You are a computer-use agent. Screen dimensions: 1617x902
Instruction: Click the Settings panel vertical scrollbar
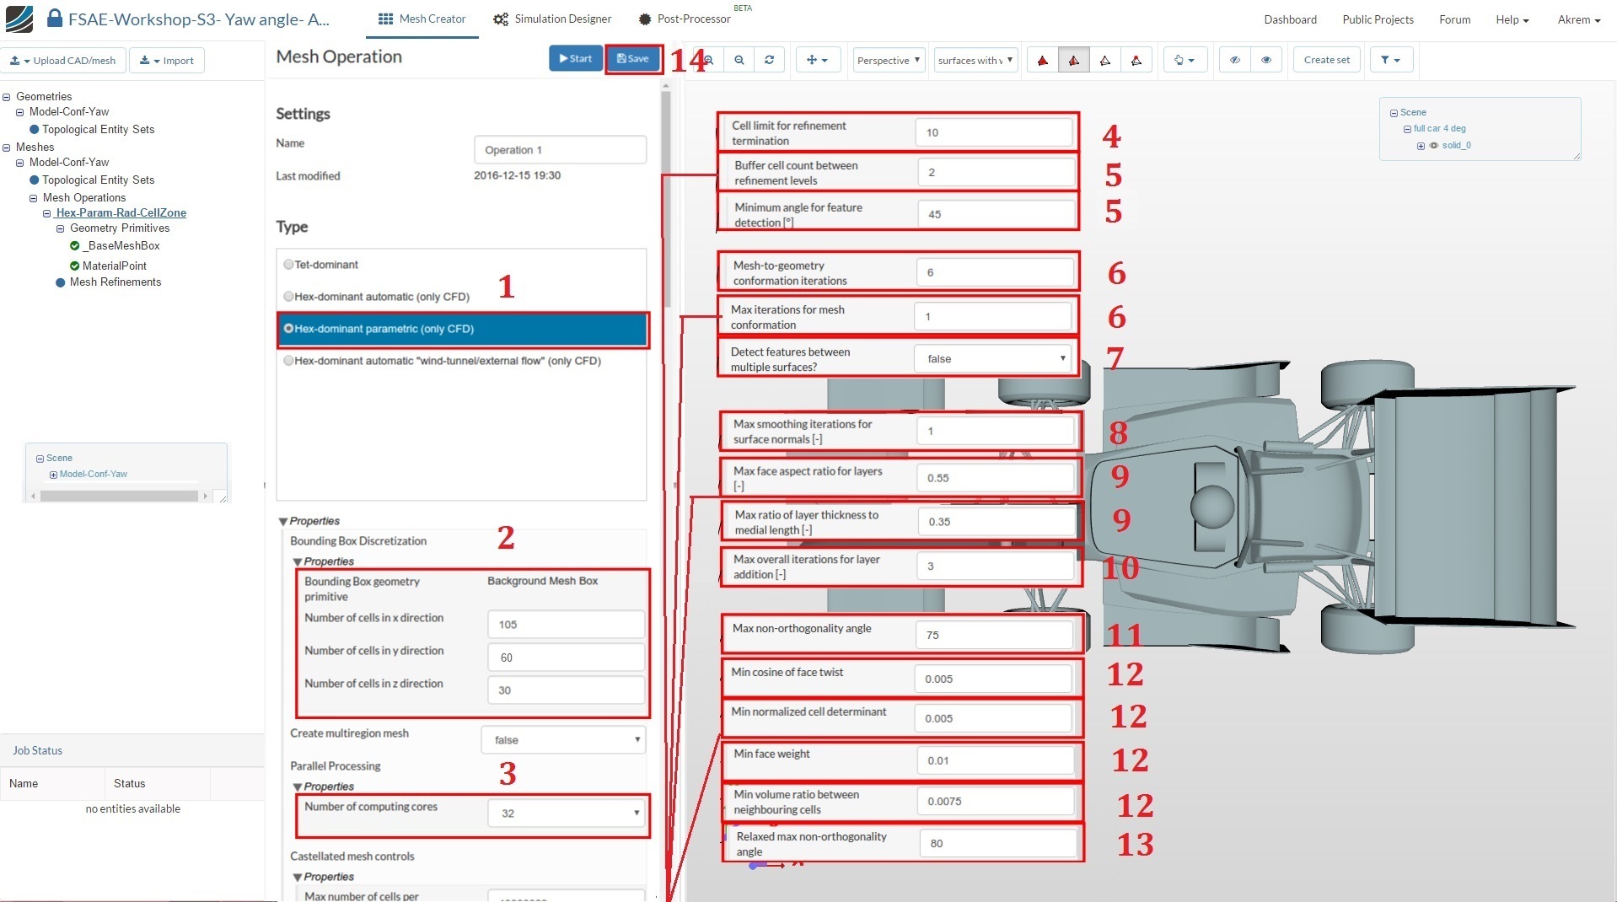666,199
